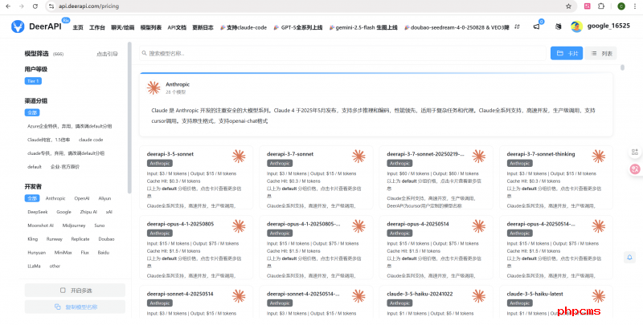
Task: Open the google_16525 user avatar
Action: 576,26
